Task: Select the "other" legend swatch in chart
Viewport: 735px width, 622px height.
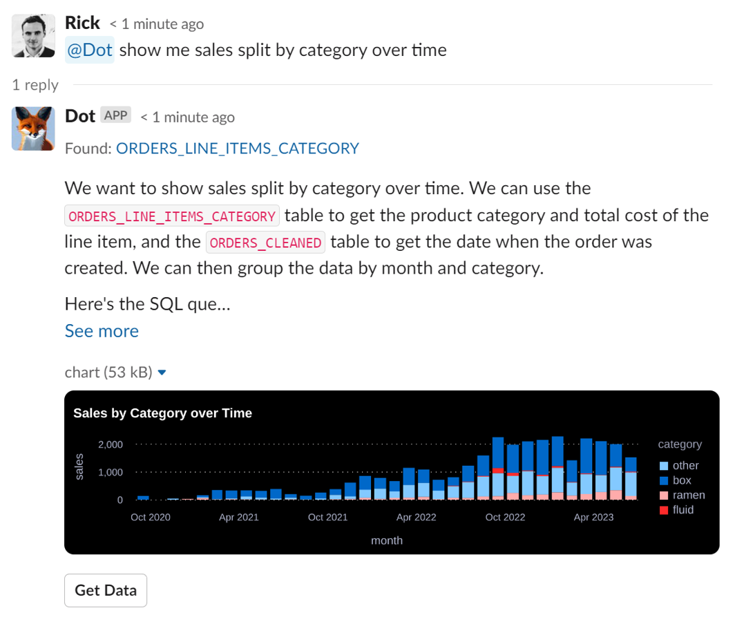Action: pyautogui.click(x=664, y=466)
